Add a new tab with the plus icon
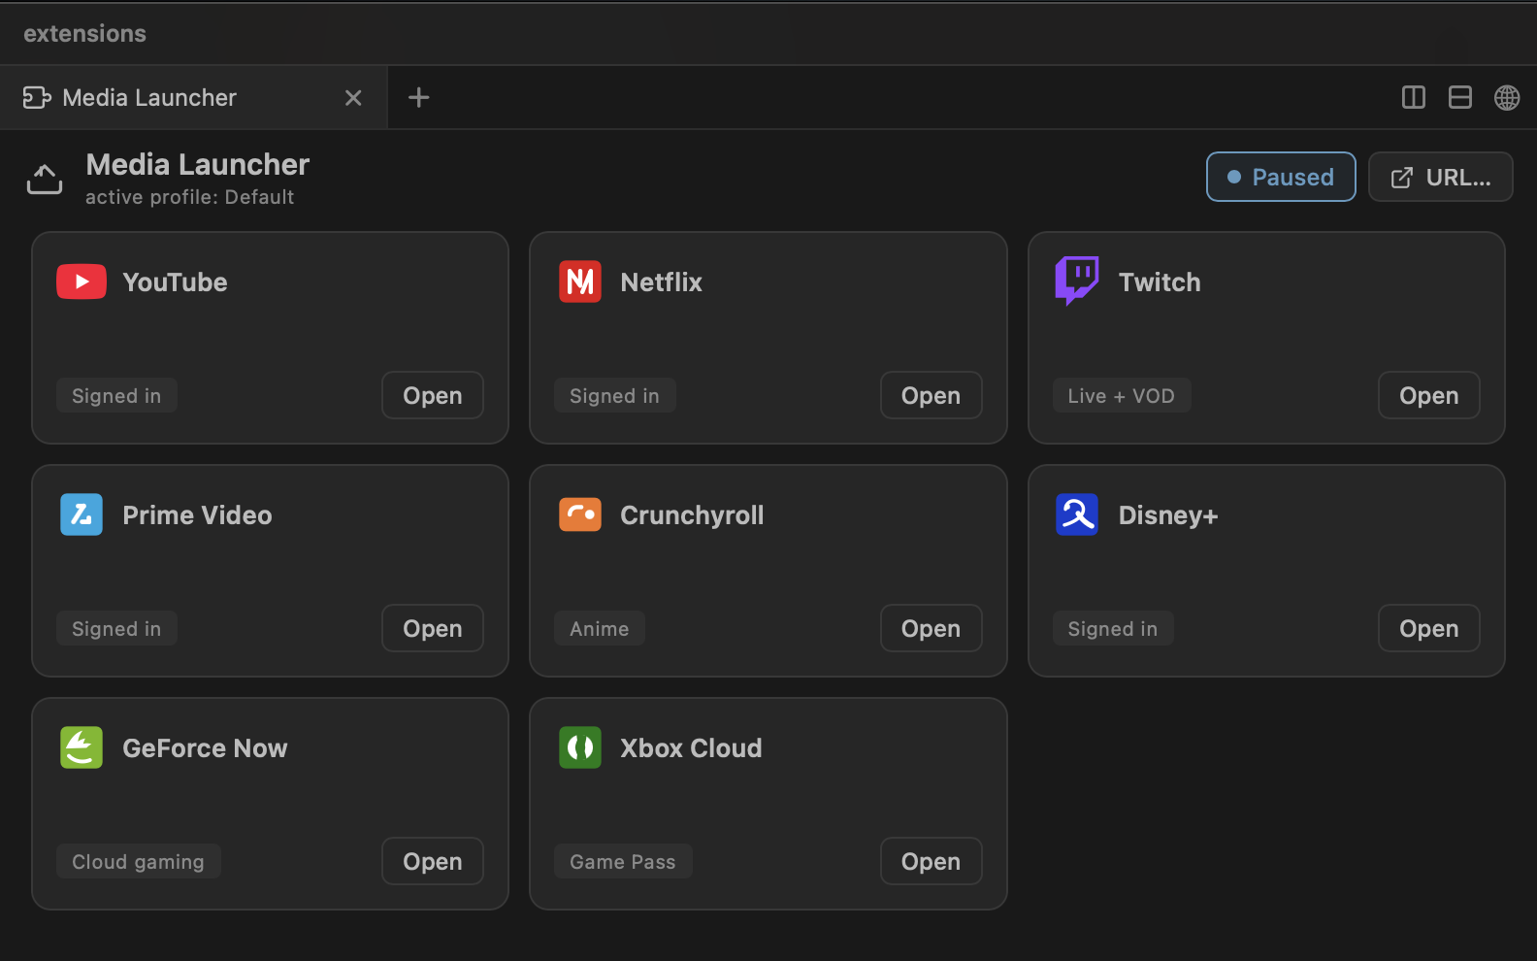Image resolution: width=1537 pixels, height=961 pixels. pyautogui.click(x=419, y=97)
